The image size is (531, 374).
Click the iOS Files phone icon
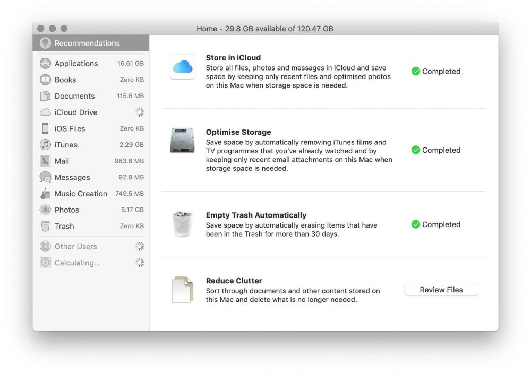click(45, 128)
